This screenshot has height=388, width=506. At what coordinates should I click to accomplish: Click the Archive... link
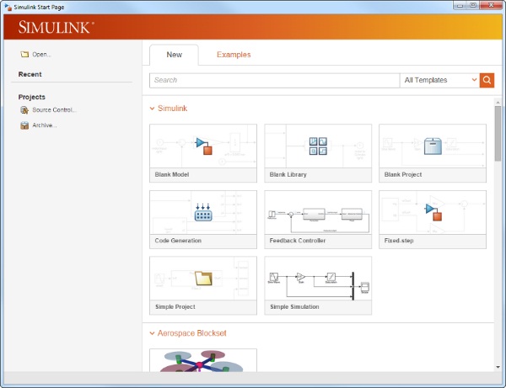(45, 125)
